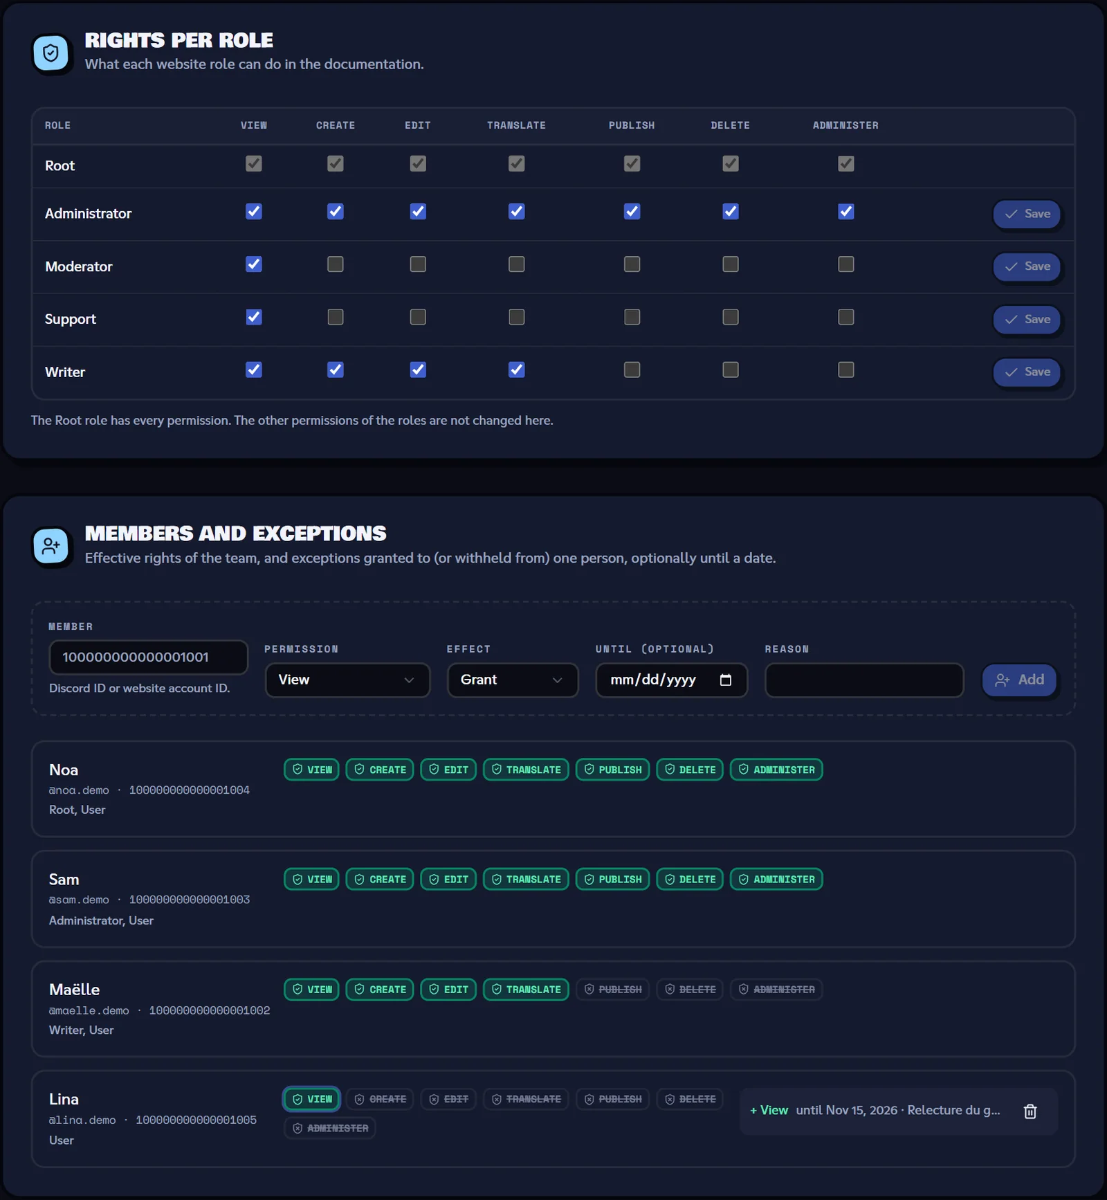
Task: Click Lina's highlighted VIEW badge
Action: pyautogui.click(x=311, y=1099)
